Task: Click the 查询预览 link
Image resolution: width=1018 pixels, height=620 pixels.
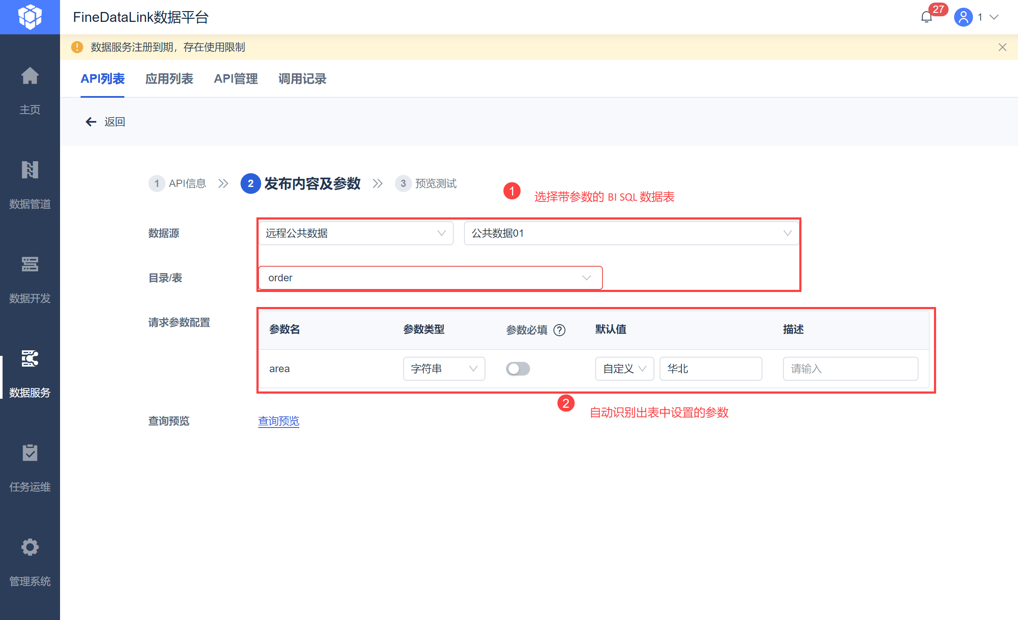Action: [279, 421]
